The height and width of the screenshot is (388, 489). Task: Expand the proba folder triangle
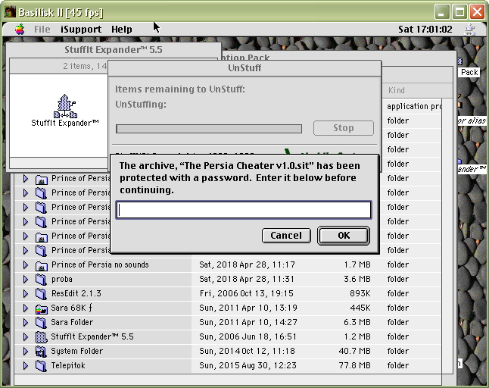26,279
